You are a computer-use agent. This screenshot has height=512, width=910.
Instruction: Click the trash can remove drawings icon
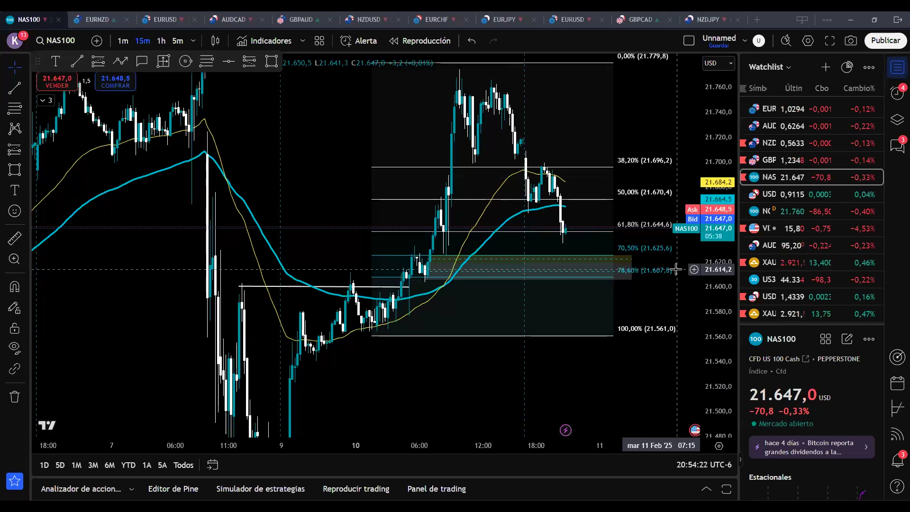(15, 397)
